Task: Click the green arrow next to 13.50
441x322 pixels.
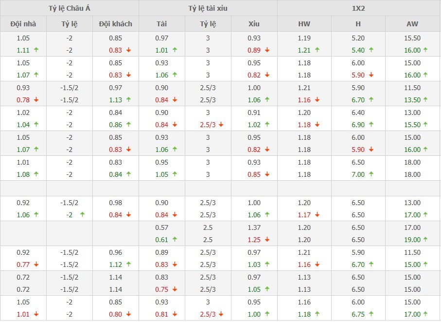Action: coord(425,100)
